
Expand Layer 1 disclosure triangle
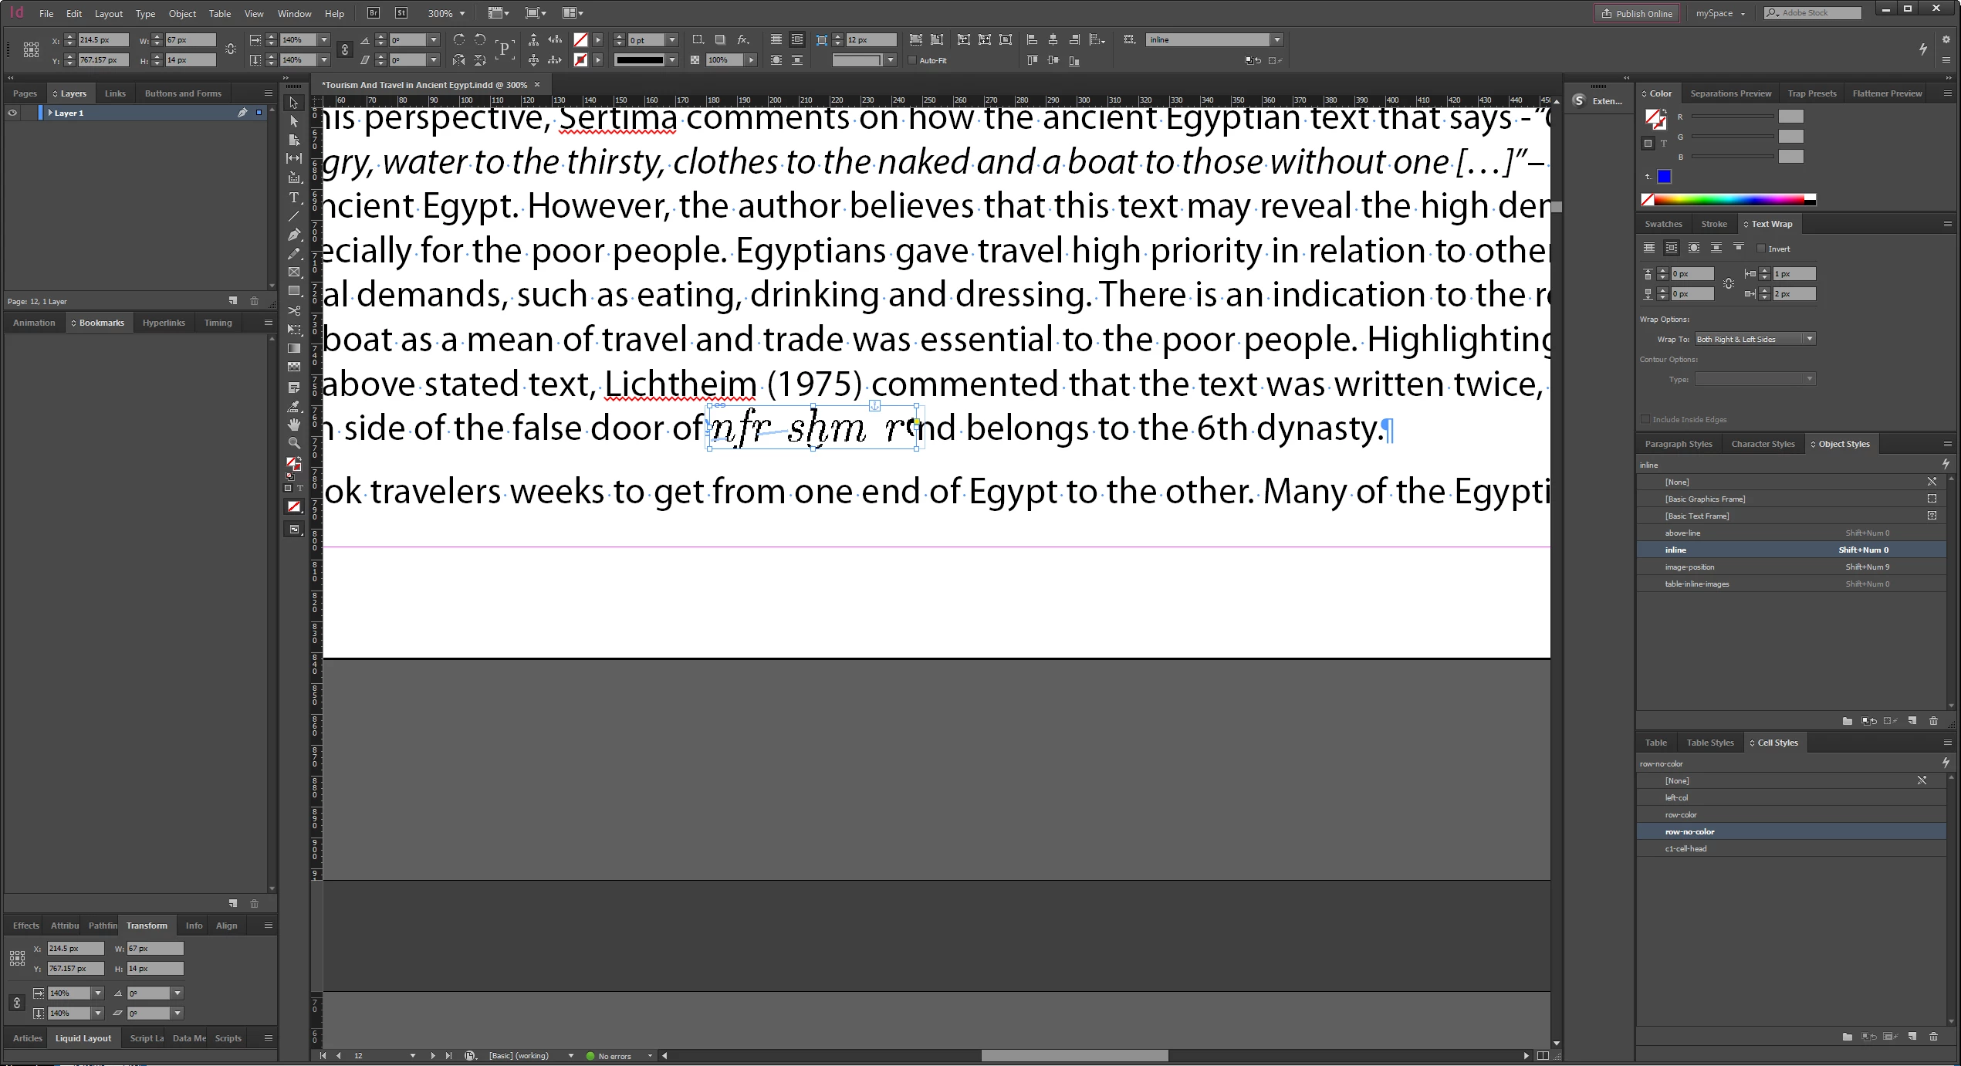point(50,113)
